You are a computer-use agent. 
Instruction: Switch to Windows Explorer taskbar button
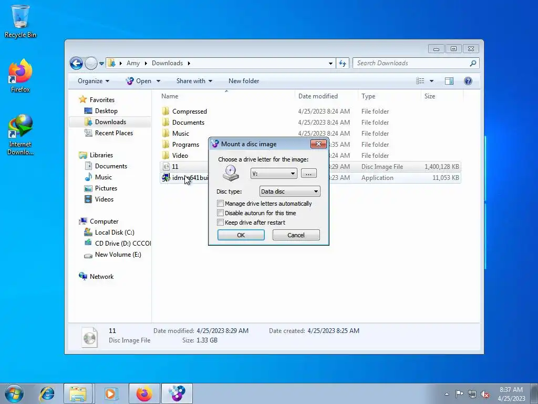click(78, 393)
